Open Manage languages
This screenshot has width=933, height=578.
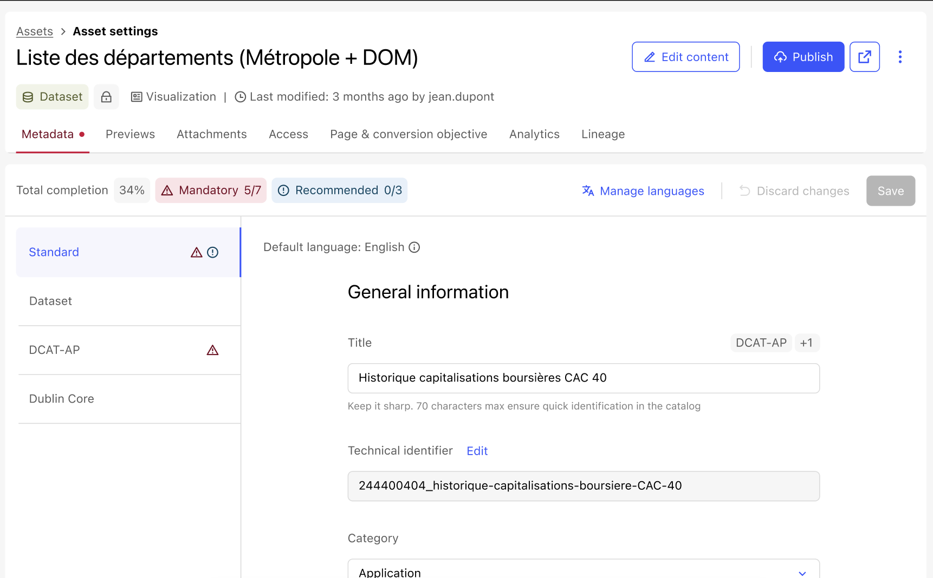tap(643, 191)
